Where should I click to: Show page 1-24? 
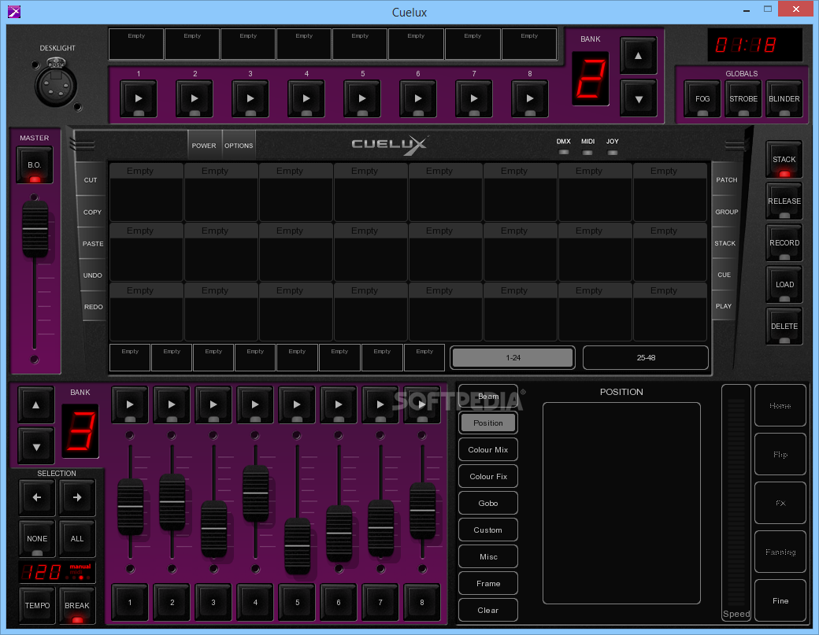click(513, 358)
